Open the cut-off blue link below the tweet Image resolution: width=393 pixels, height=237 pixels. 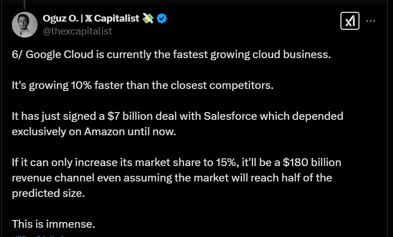click(38, 236)
